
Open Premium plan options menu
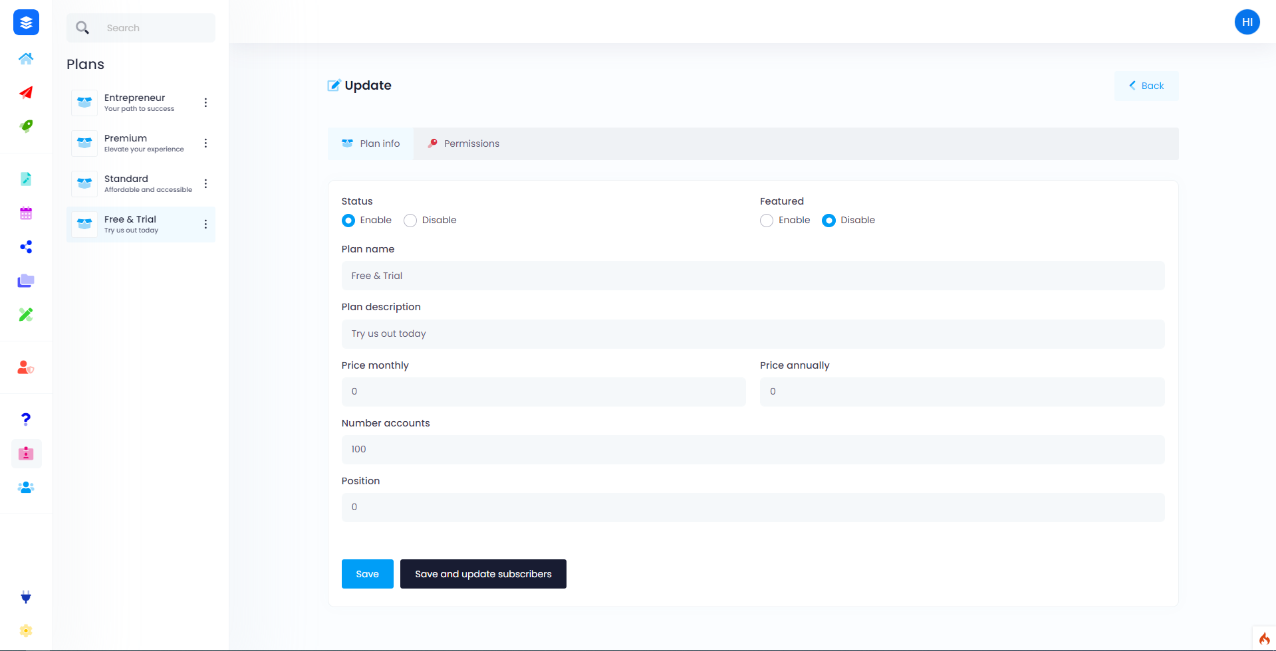[x=205, y=143]
